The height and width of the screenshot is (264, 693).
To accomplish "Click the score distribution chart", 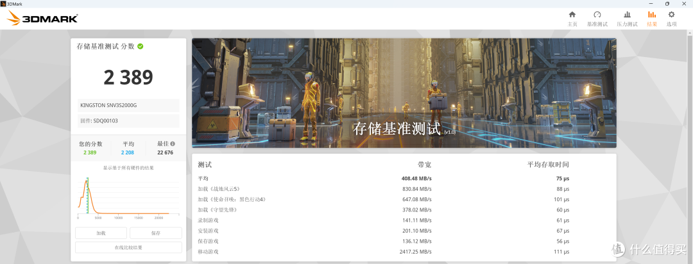I will coord(128,197).
